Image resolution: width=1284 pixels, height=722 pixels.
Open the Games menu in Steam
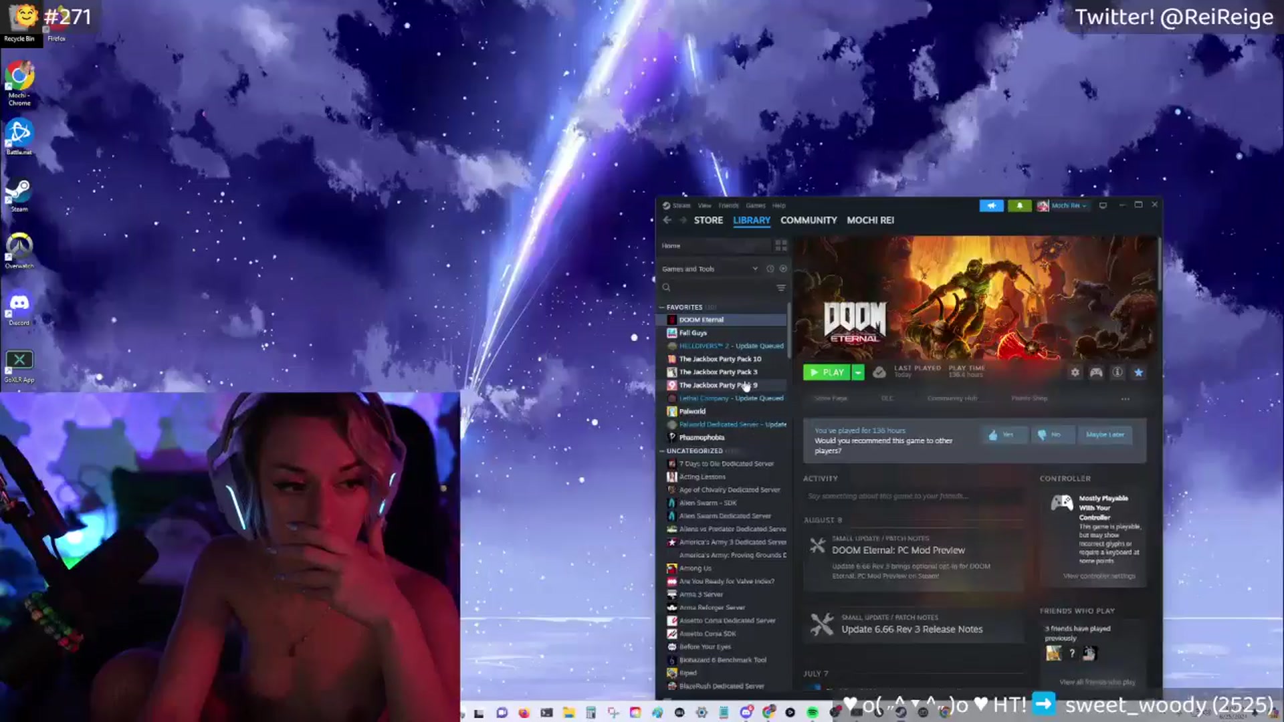[756, 205]
